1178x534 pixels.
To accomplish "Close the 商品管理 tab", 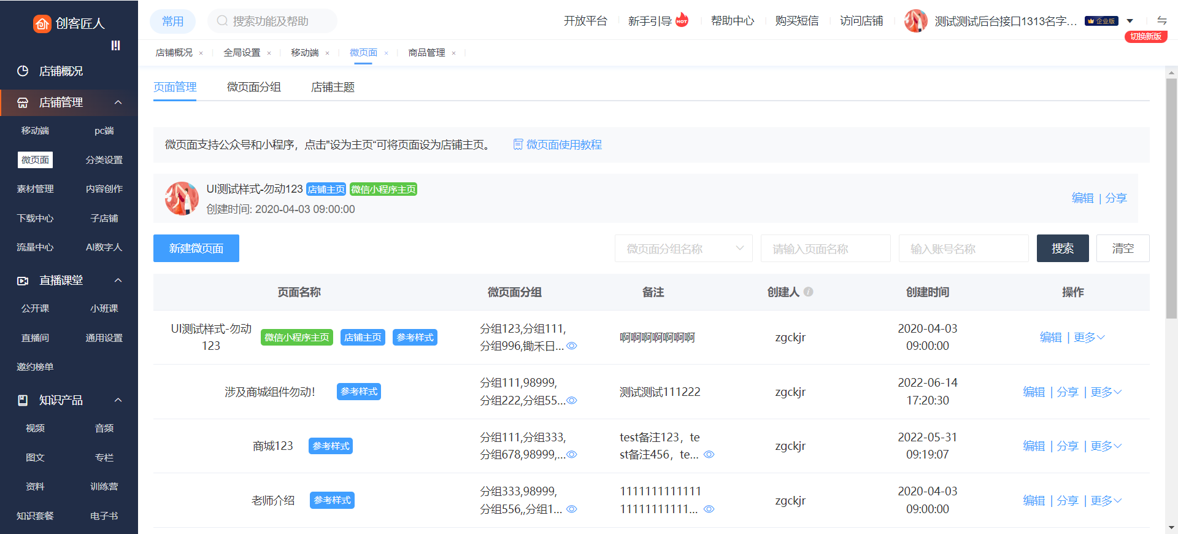I will click(454, 53).
